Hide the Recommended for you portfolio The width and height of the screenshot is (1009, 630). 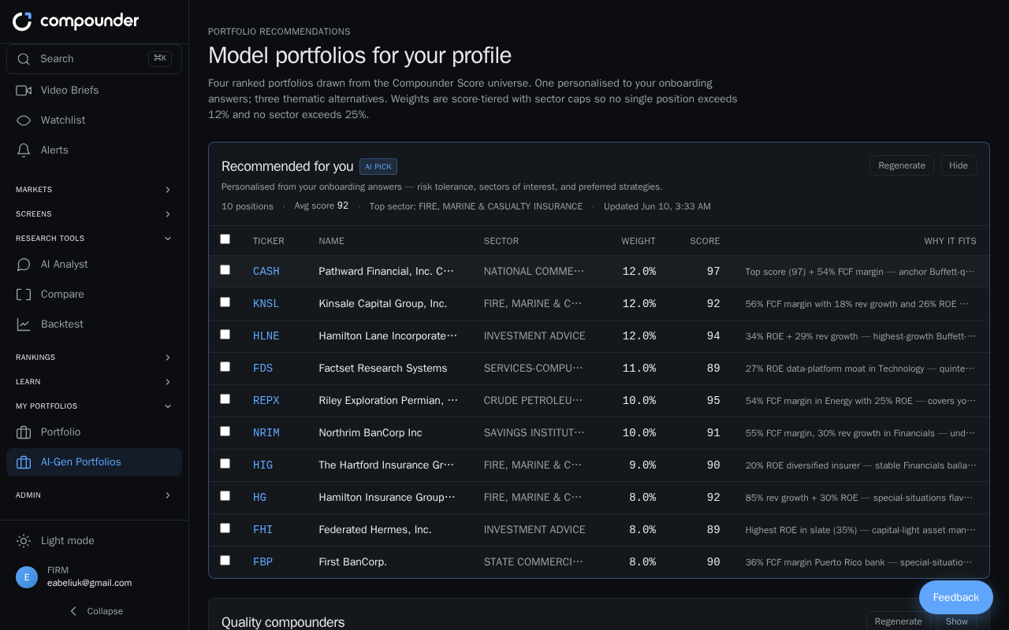959,165
